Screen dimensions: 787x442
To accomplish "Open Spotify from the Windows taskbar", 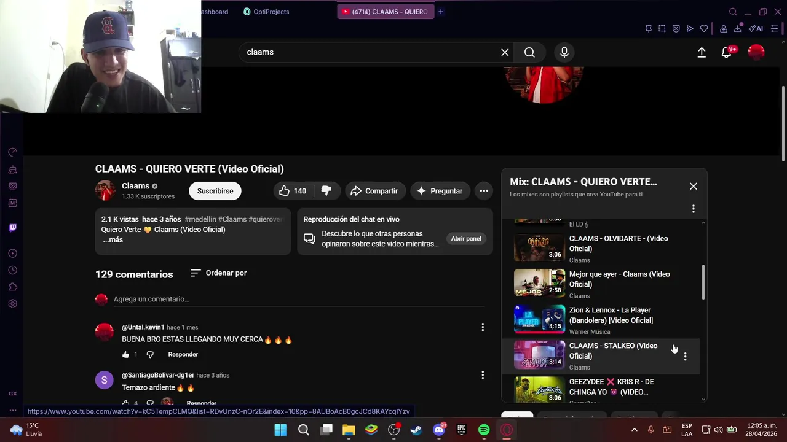I will point(484,430).
